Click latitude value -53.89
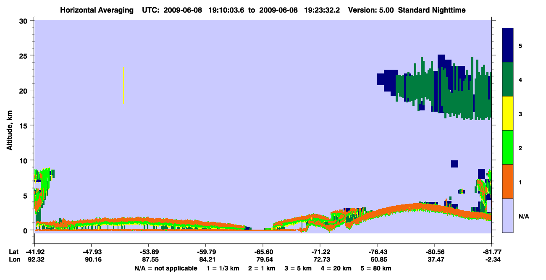This screenshot has width=546, height=280. pyautogui.click(x=149, y=252)
